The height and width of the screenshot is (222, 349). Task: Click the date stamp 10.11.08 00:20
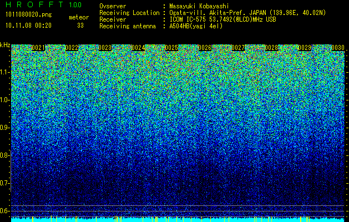[28, 26]
